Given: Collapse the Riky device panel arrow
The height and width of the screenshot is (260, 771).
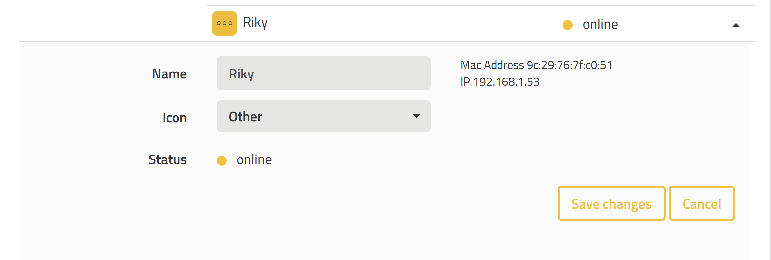Looking at the screenshot, I should click(736, 25).
